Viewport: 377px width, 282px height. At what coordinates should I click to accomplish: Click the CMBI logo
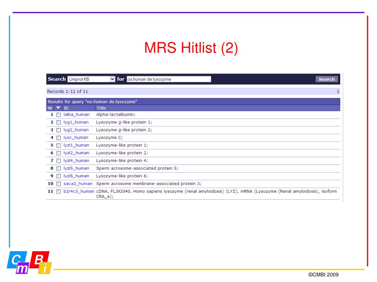(29, 262)
